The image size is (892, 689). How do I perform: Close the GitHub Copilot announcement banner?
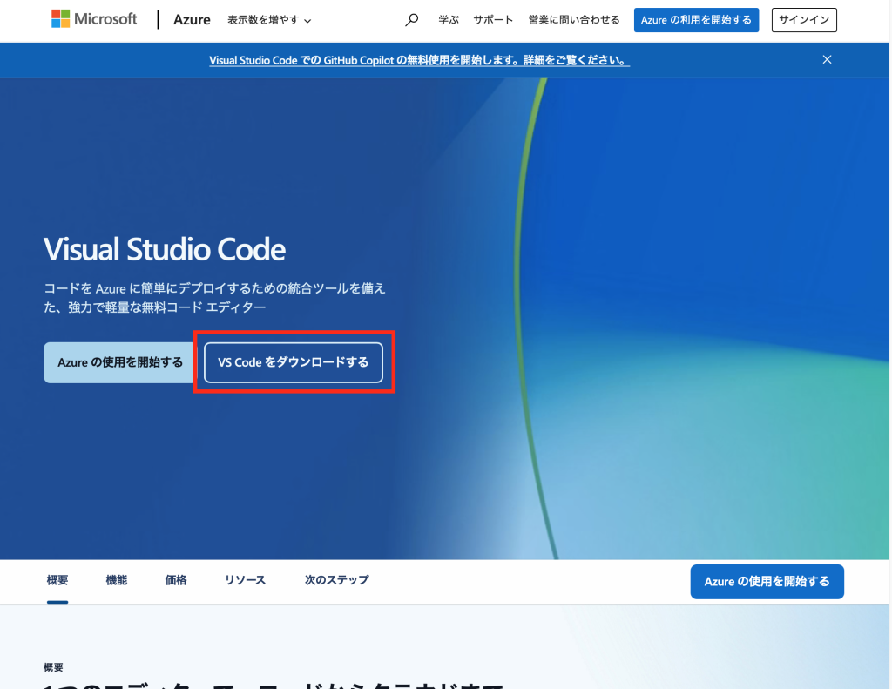[x=827, y=60]
